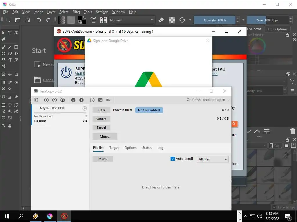The width and height of the screenshot is (297, 222).
Task: Click the Menu button in TeraCopy
Action: 103,159
